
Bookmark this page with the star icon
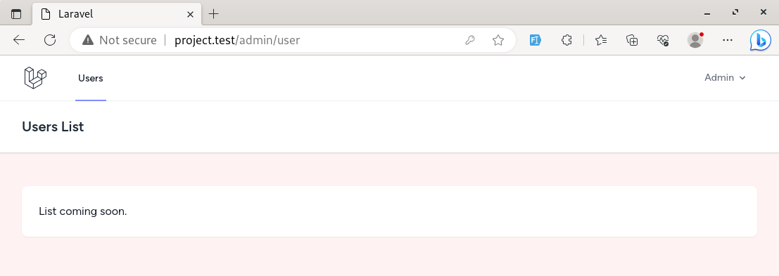(498, 40)
